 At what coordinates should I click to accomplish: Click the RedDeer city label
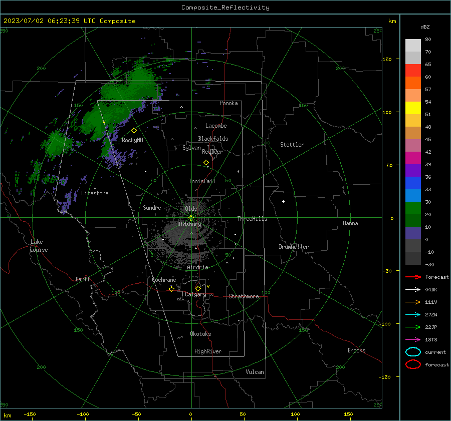point(212,152)
